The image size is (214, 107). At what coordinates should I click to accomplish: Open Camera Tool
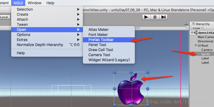tap(109, 55)
